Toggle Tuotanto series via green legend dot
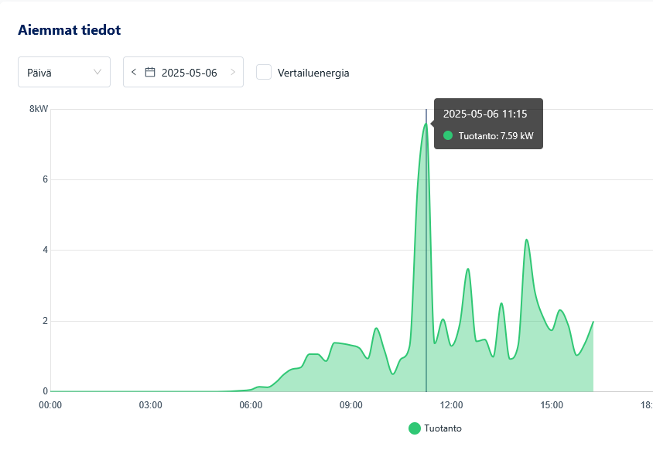The image size is (653, 457). tap(415, 428)
